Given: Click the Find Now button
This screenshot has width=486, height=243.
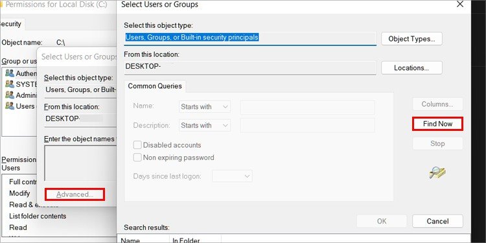Looking at the screenshot, I should (437, 124).
